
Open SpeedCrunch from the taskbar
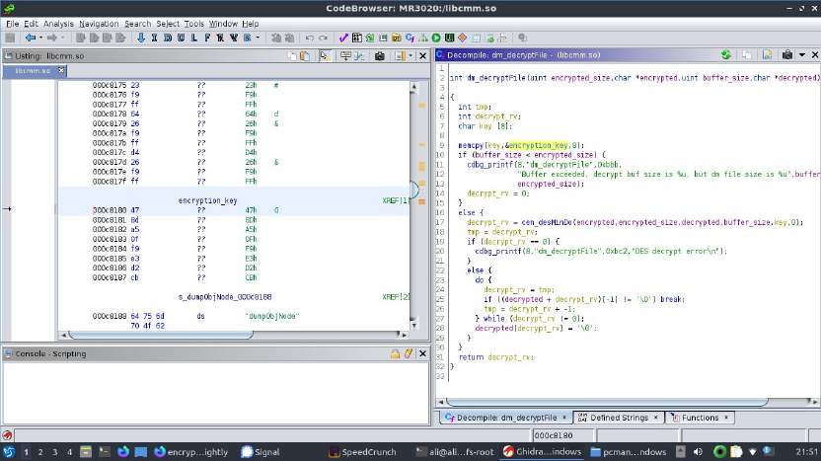pos(361,452)
